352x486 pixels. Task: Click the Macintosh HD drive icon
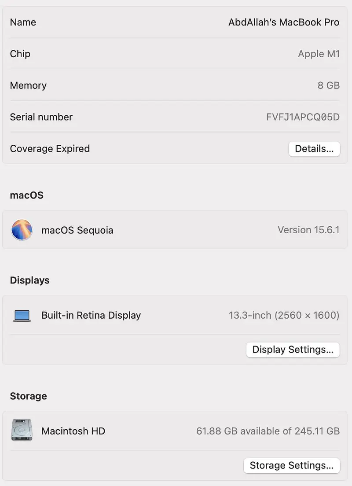22,431
